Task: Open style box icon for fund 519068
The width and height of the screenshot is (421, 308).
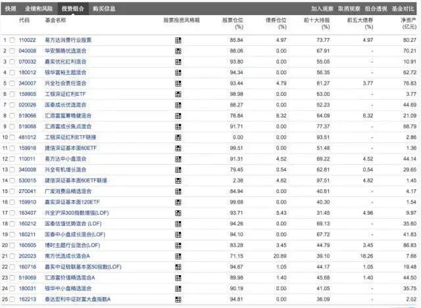Action: pyautogui.click(x=178, y=127)
